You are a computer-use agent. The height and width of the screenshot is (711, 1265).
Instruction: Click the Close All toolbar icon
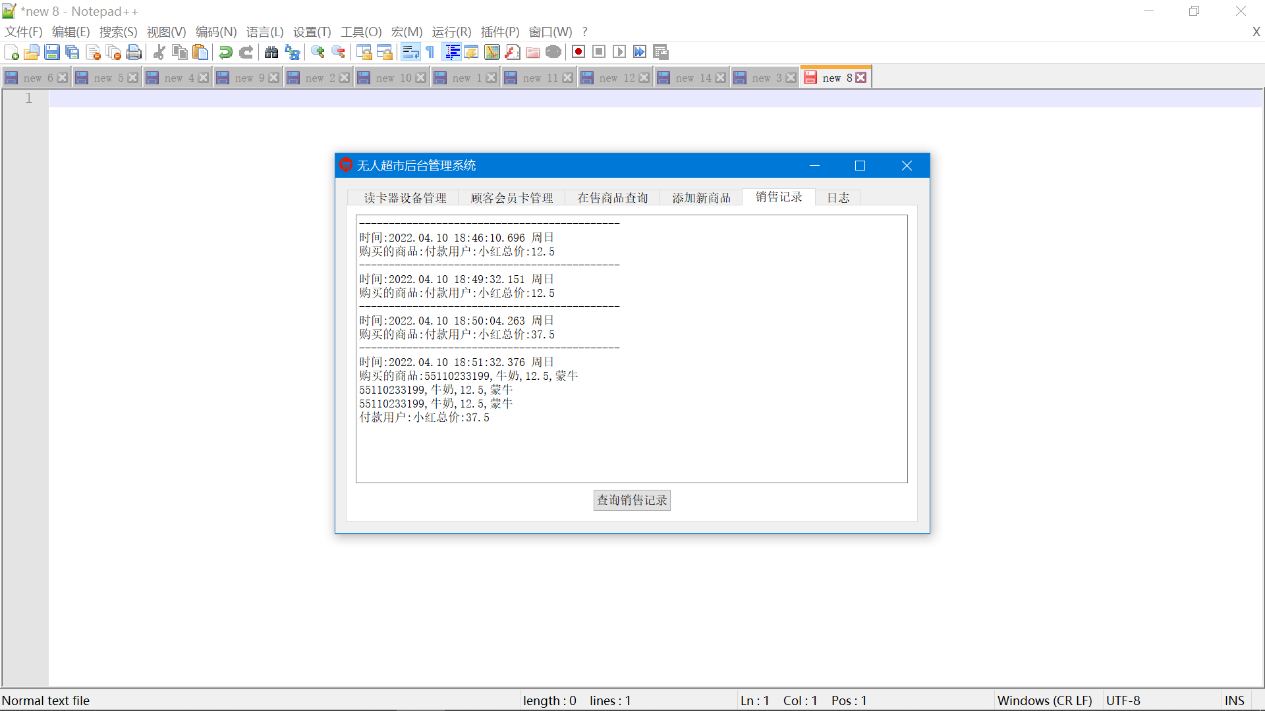pos(113,52)
